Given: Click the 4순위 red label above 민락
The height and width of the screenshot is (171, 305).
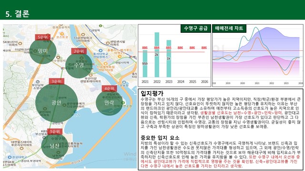Looking at the screenshot, I should coord(109,89).
